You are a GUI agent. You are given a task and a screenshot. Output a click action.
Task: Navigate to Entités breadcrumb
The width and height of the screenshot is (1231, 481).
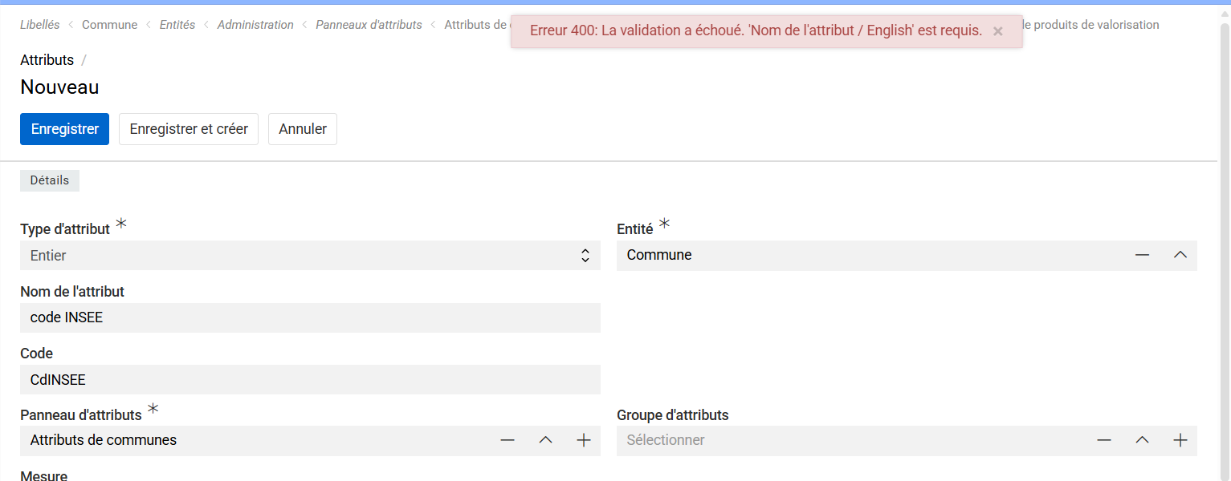tap(177, 25)
